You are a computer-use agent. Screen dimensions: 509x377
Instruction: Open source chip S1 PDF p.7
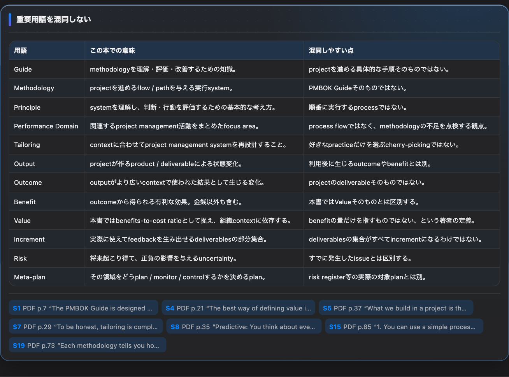83,308
